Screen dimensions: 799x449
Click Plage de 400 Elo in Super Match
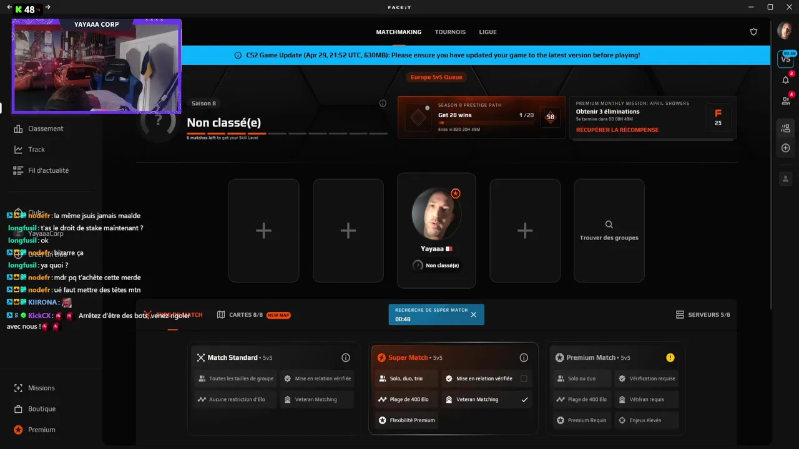[406, 399]
